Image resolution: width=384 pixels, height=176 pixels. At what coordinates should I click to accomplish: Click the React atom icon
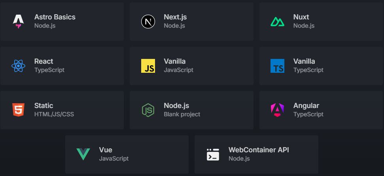pyautogui.click(x=18, y=66)
